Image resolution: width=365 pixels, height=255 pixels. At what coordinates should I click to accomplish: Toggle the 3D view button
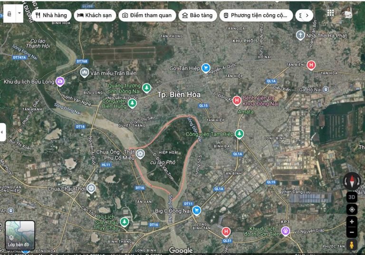click(352, 197)
